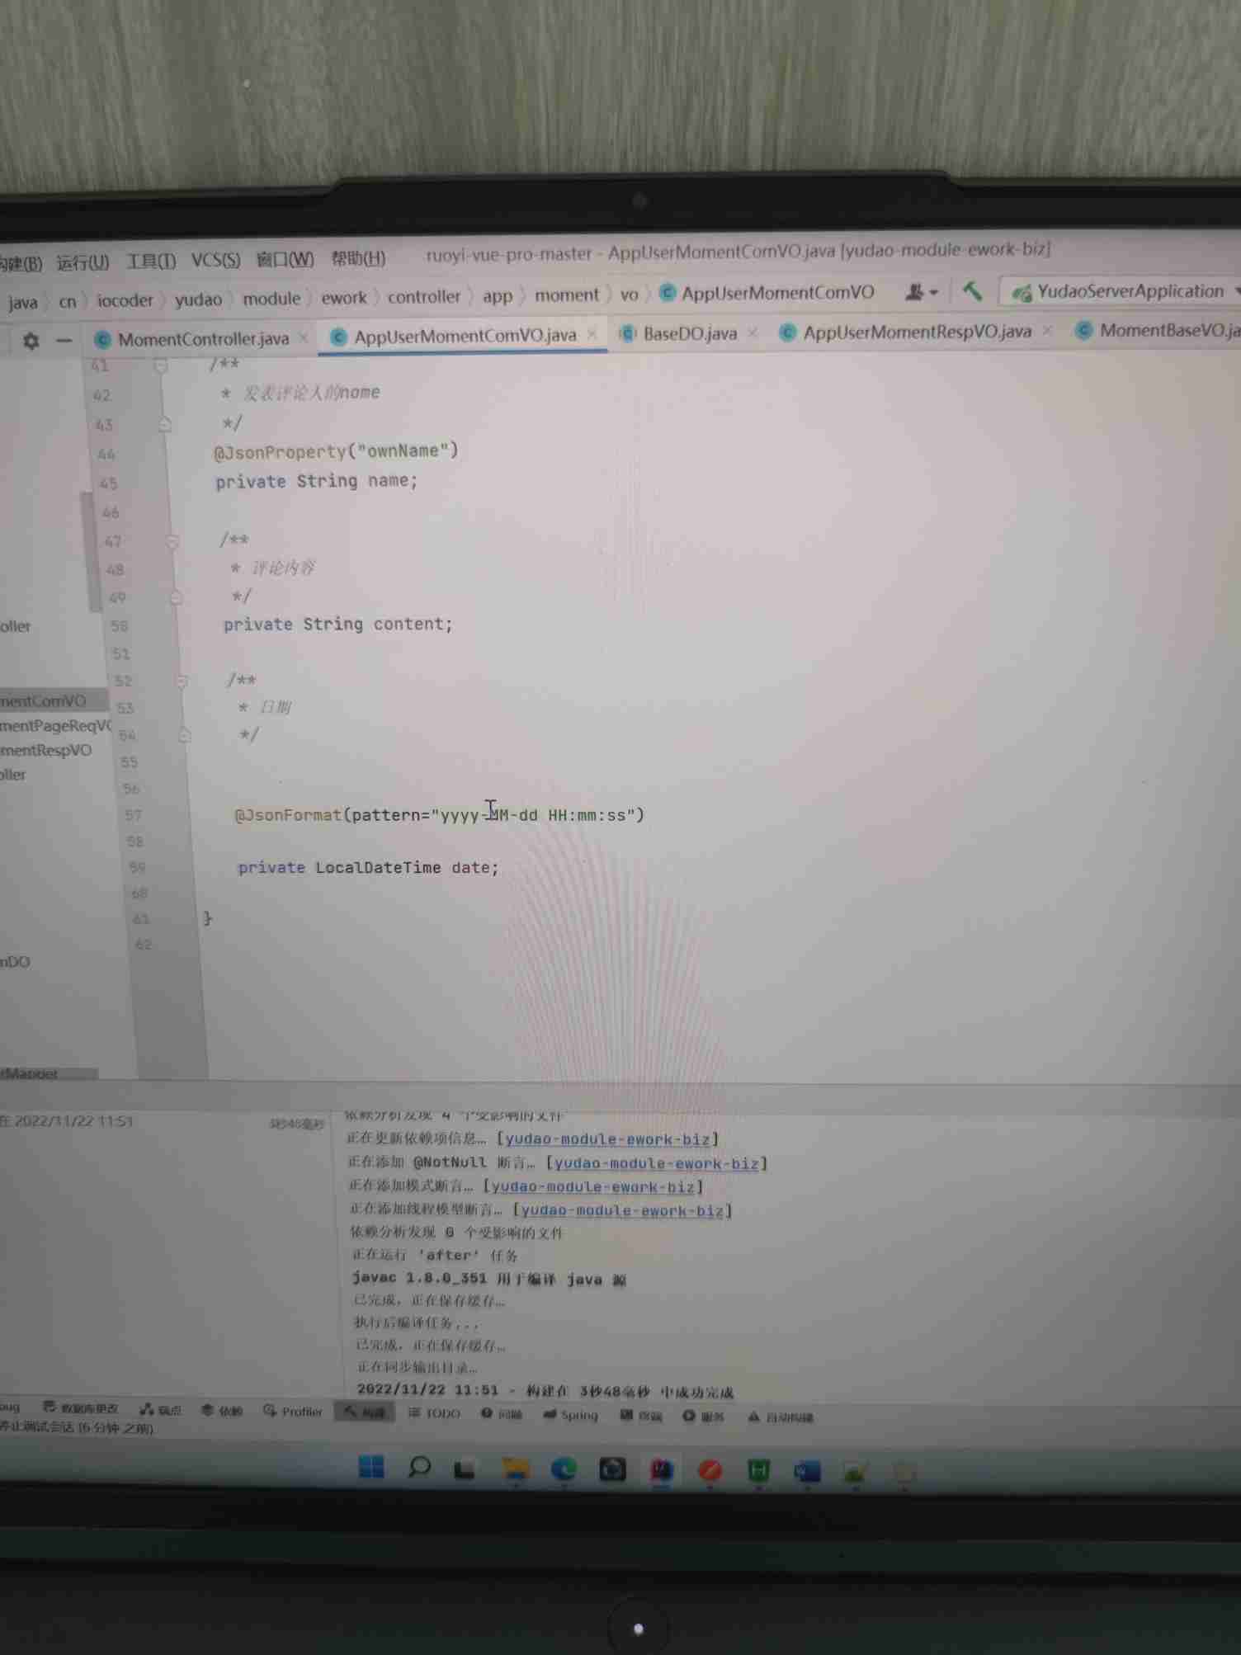Toggle fold on the line 47 comment
The height and width of the screenshot is (1655, 1241).
172,542
